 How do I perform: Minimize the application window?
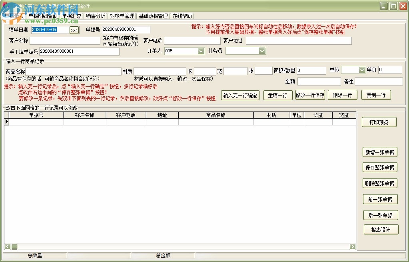point(384,6)
